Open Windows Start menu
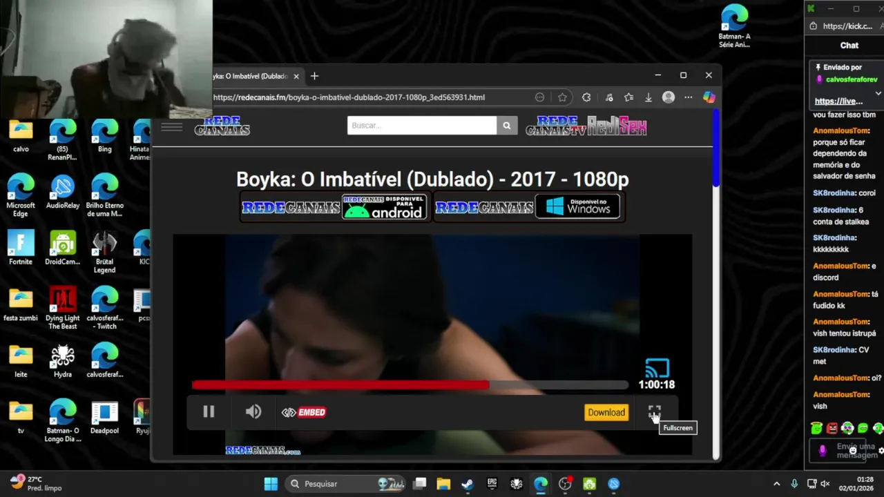The height and width of the screenshot is (497, 884). (x=271, y=484)
